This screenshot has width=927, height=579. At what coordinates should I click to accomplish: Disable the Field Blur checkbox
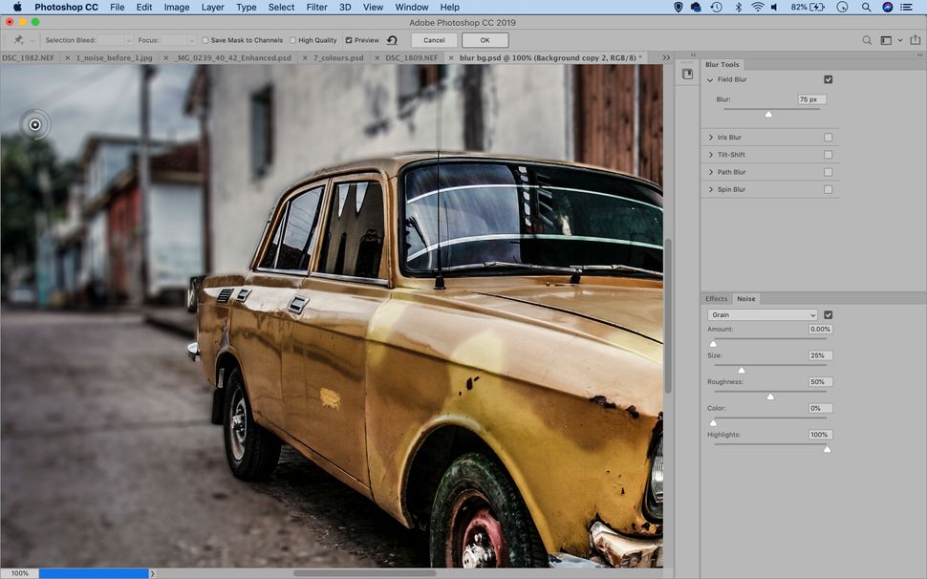point(829,79)
